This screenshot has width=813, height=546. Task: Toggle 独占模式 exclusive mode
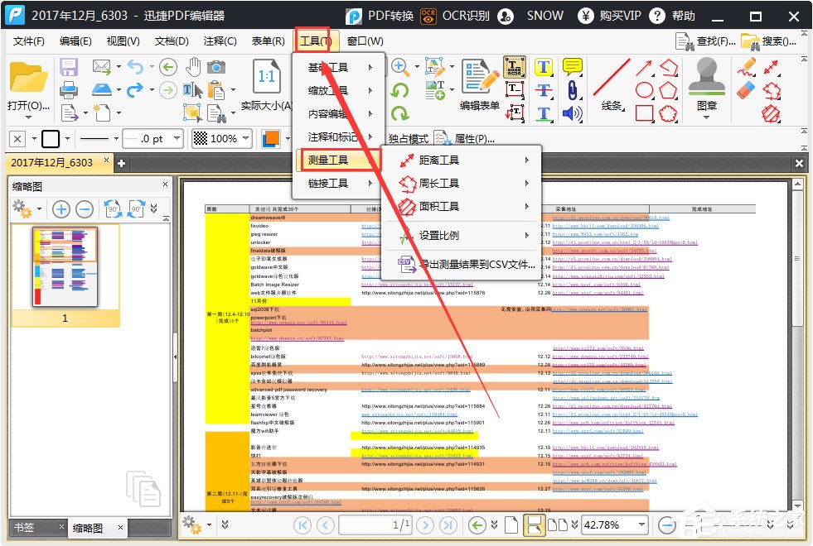click(408, 139)
